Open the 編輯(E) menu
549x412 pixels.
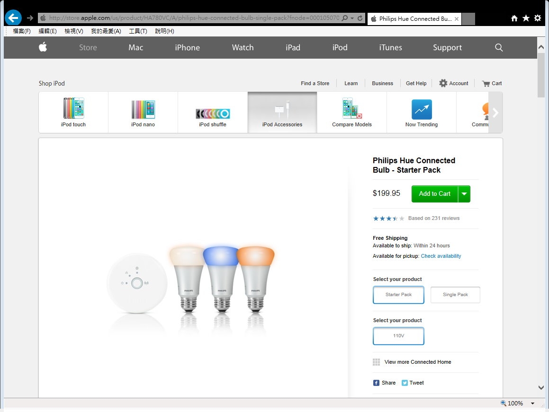coord(48,31)
